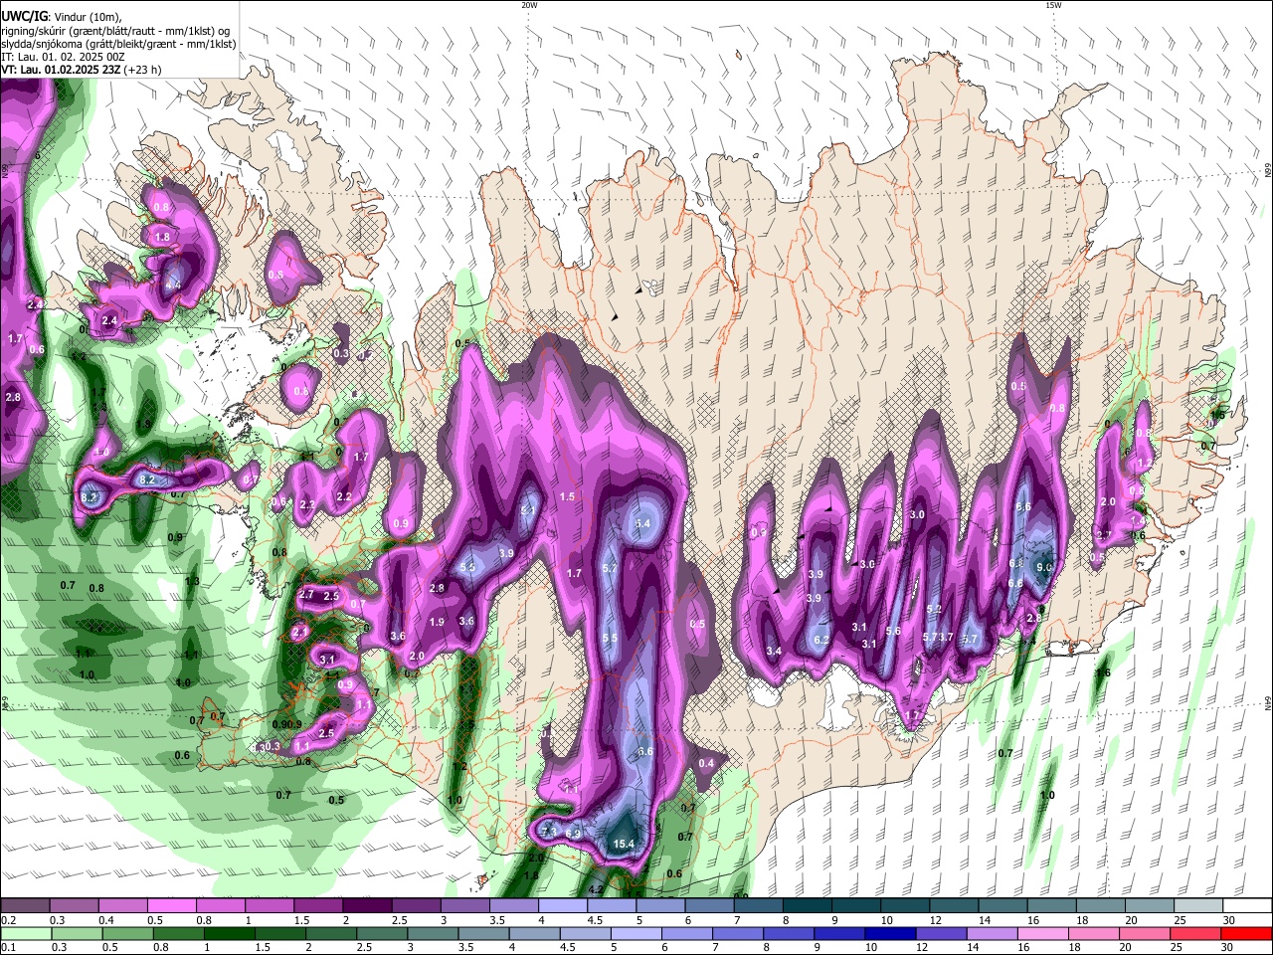Click the 20W longitude label
The image size is (1273, 955).
529,5
